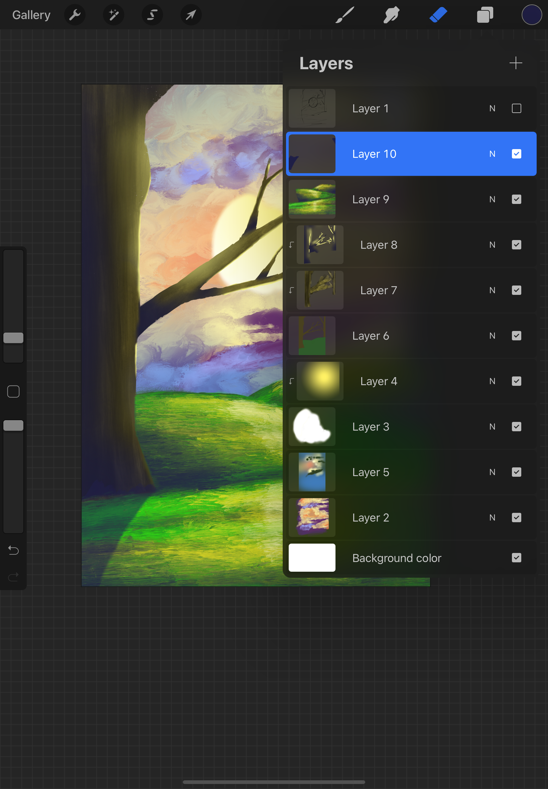Open the Actions wrench menu
This screenshot has height=789, width=548.
point(75,14)
